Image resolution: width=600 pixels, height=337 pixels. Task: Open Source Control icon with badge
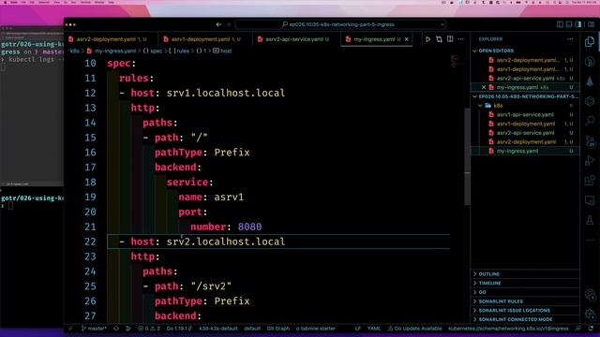(590, 141)
